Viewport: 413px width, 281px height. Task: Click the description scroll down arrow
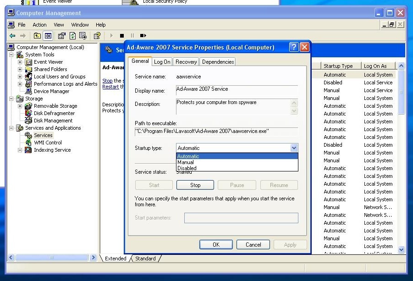[x=294, y=111]
